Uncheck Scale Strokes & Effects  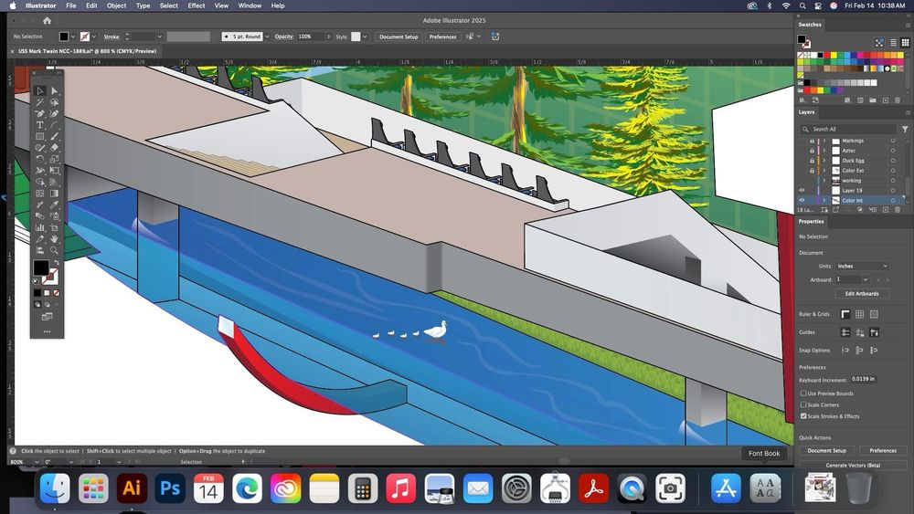pyautogui.click(x=803, y=416)
